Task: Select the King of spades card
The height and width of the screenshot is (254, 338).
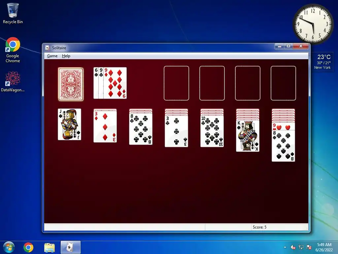Action: pos(248,136)
